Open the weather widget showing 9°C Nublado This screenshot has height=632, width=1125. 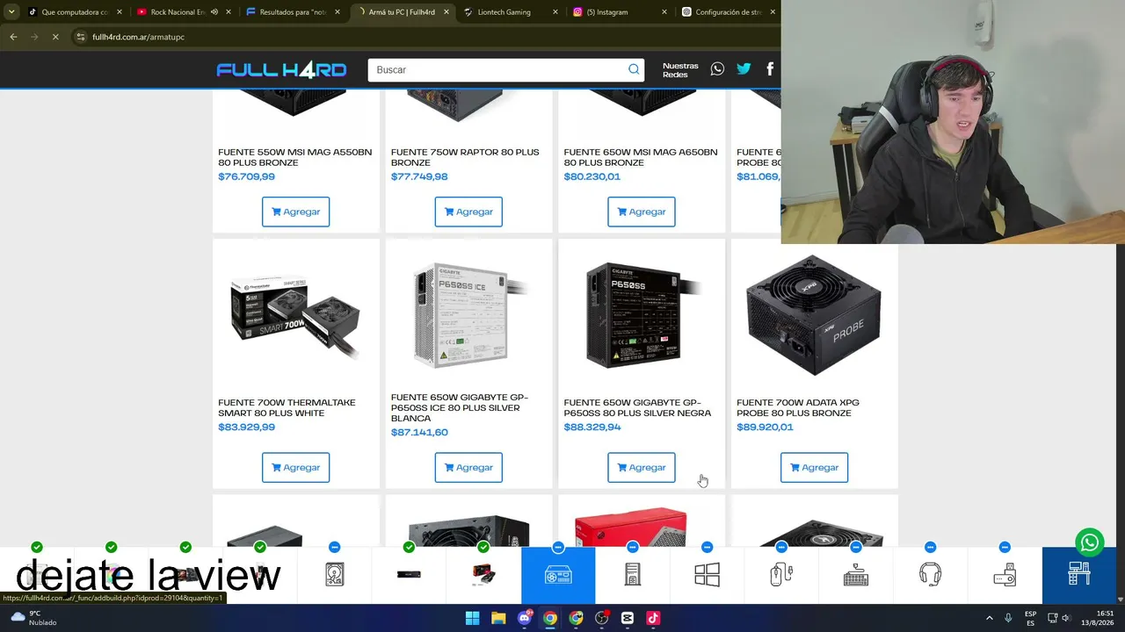point(32,618)
